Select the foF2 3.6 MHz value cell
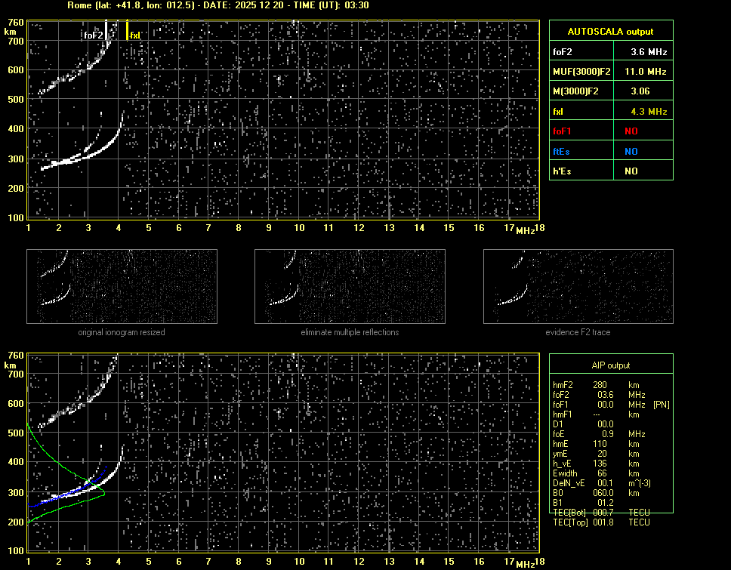The width and height of the screenshot is (731, 570). [x=641, y=52]
